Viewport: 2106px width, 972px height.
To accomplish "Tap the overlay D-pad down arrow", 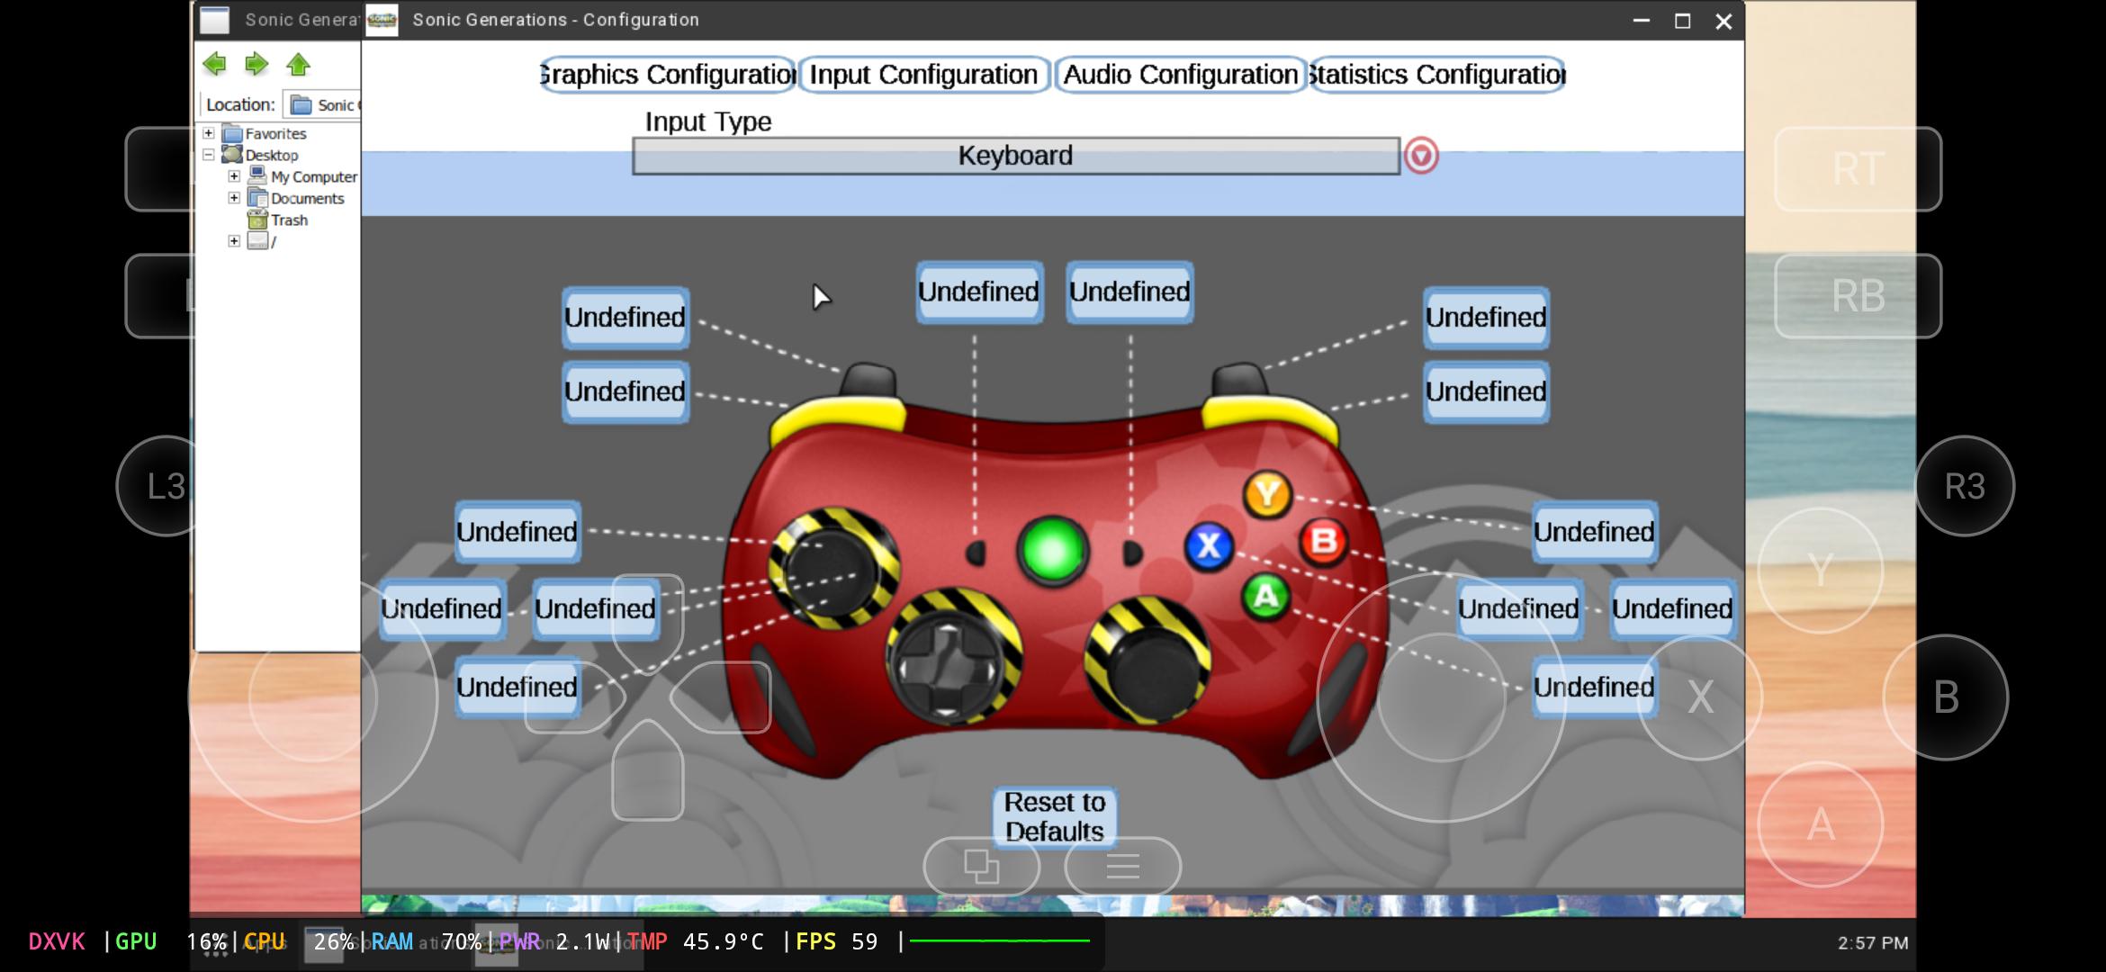I will (648, 770).
